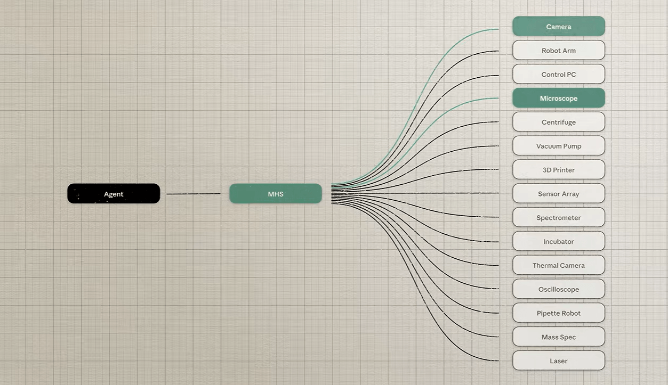Screen dimensions: 668x385
Task: Click the Spectrometer node
Action: (x=559, y=217)
